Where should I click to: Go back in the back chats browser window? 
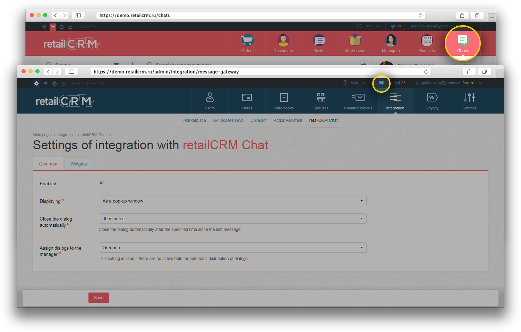click(x=55, y=15)
